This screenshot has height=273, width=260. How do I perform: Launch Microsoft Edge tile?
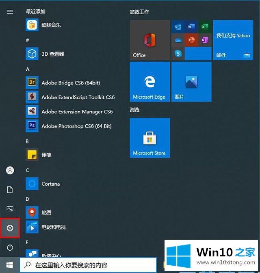pos(150,82)
